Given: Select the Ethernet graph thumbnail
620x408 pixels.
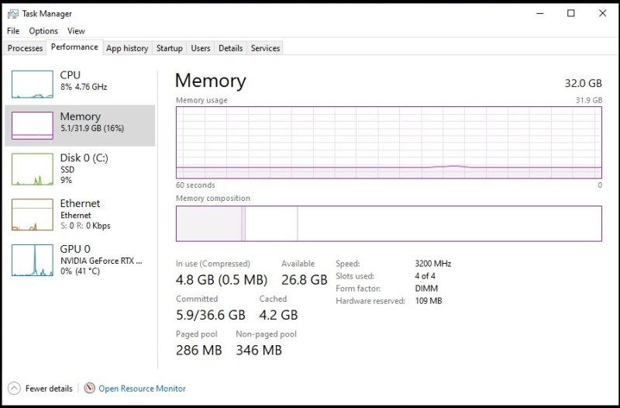Looking at the screenshot, I should pos(33,215).
